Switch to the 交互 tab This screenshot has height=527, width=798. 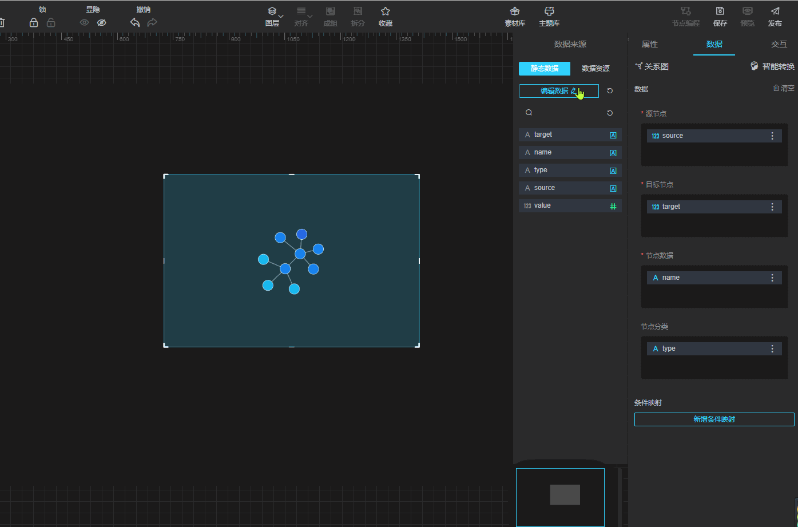(779, 44)
